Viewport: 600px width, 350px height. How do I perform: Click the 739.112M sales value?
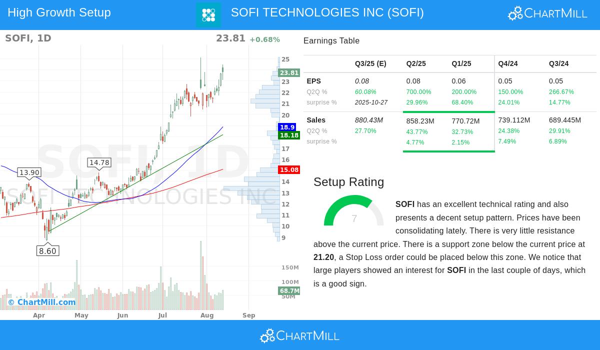click(514, 120)
